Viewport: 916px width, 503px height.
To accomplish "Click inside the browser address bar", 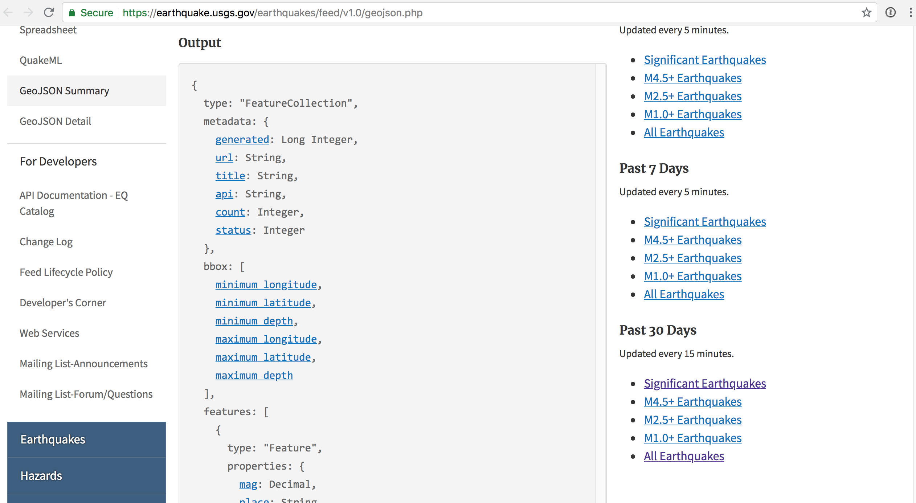I will [435, 13].
